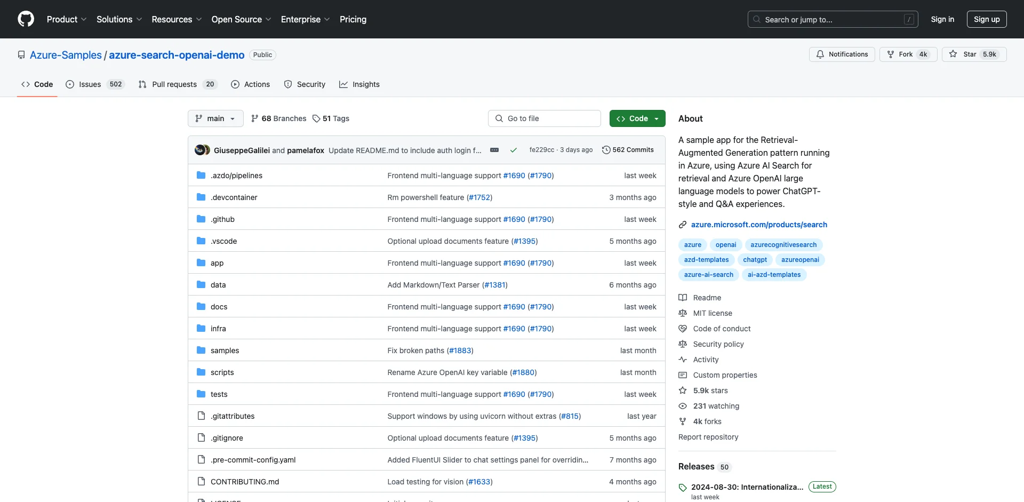Open the Releases heading
Viewport: 1024px width, 502px height.
click(696, 466)
